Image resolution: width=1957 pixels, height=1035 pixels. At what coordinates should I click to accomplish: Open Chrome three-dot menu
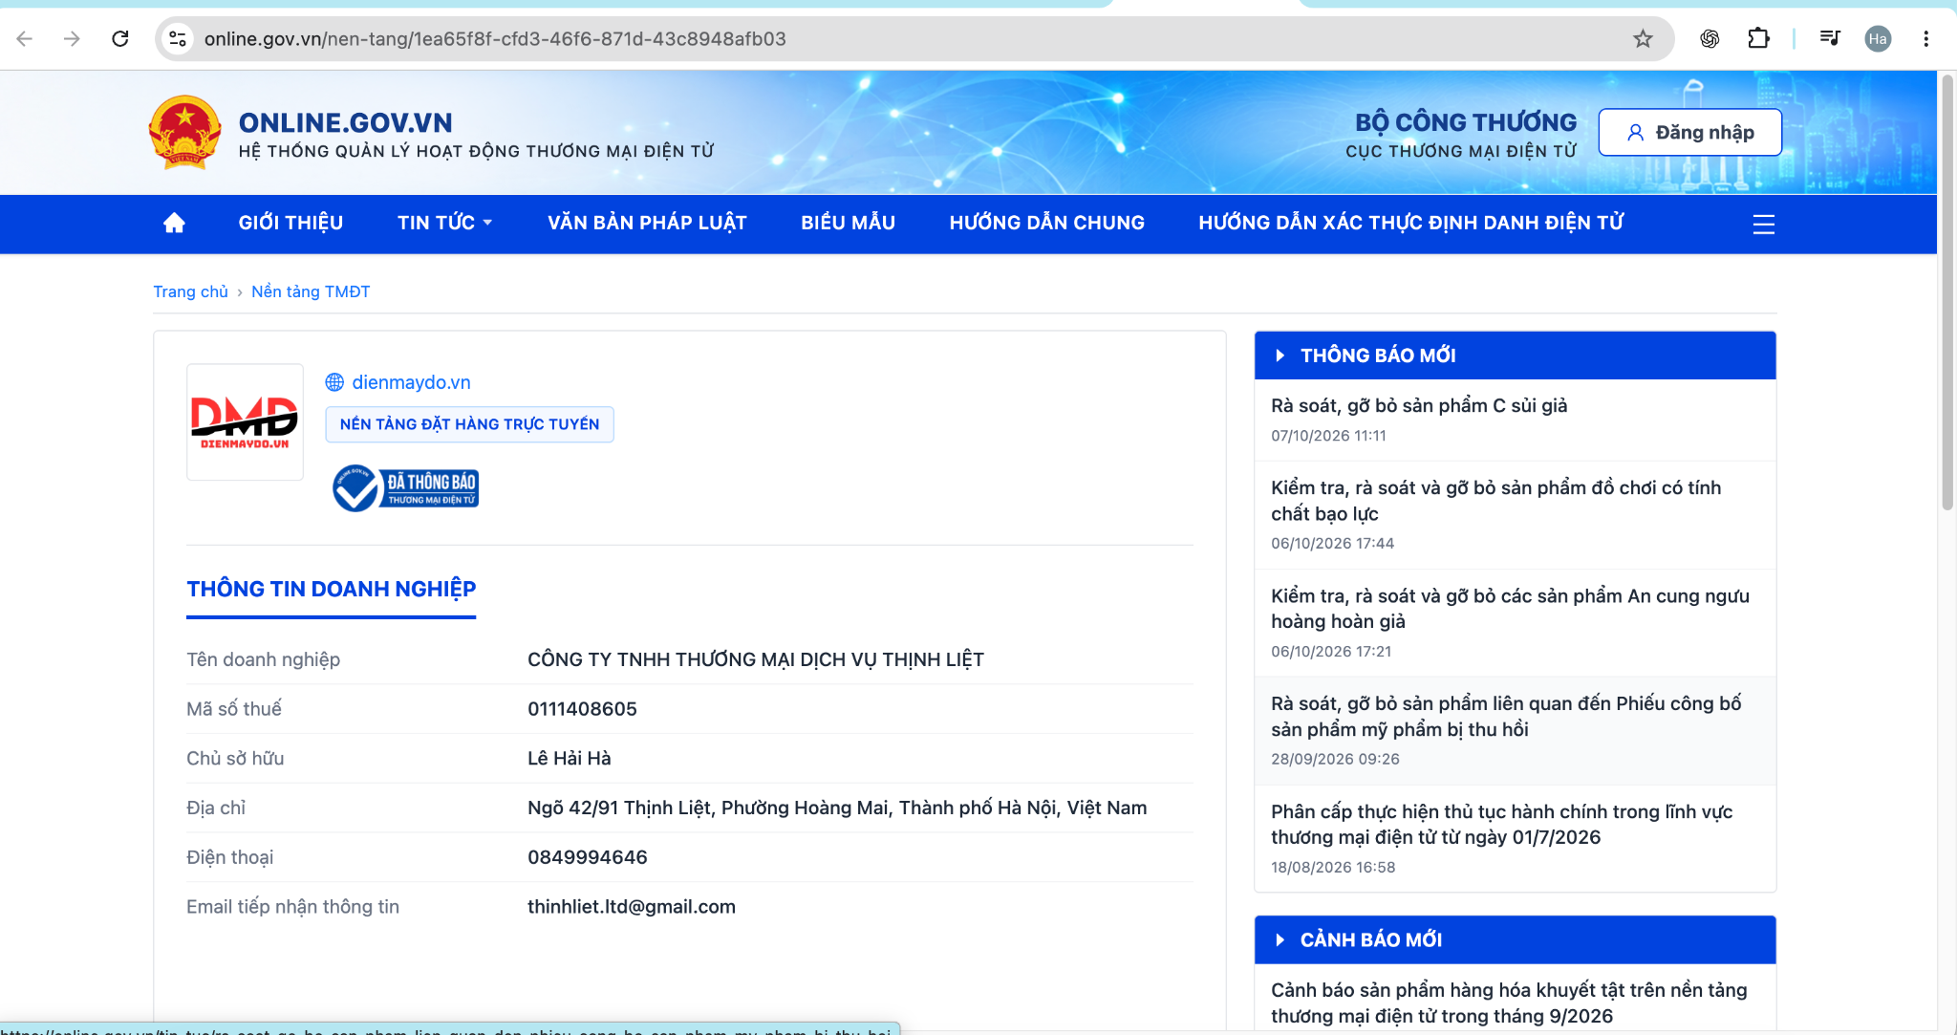coord(1925,38)
